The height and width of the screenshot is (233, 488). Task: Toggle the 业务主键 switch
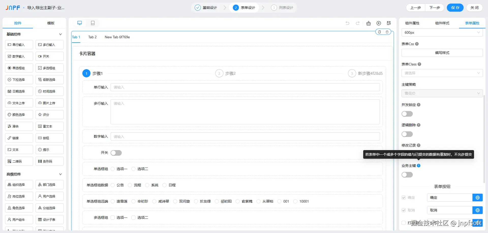(x=407, y=175)
